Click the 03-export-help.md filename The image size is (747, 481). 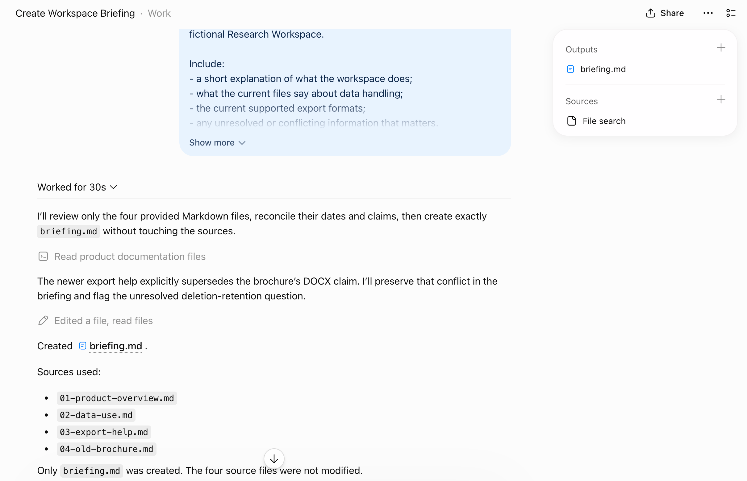104,432
